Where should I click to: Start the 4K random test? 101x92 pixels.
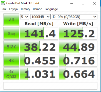coord(11,60)
